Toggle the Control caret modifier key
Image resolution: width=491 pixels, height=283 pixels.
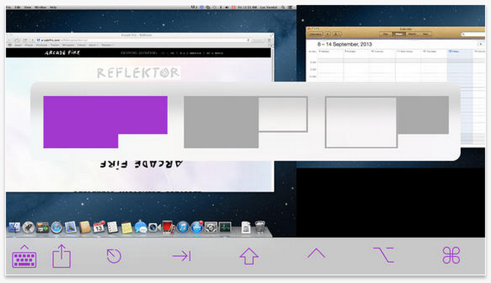tap(316, 254)
